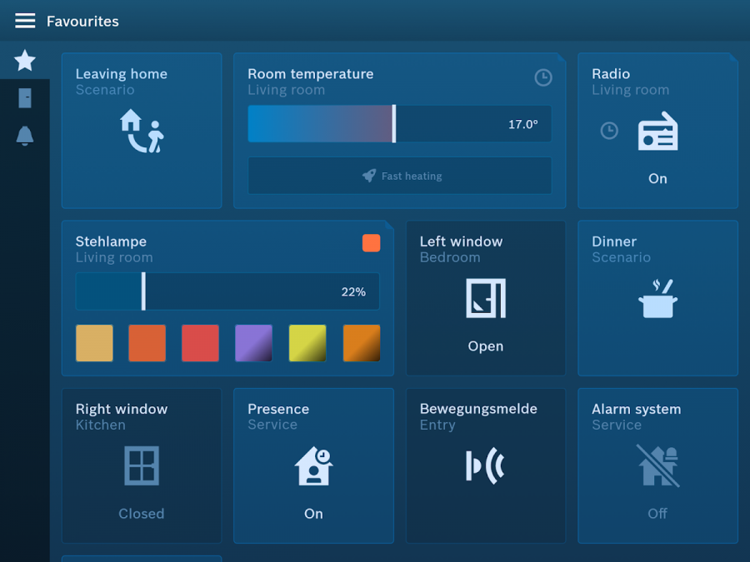Select the Favourites star sidebar tab
Viewport: 750px width, 562px height.
(x=25, y=60)
